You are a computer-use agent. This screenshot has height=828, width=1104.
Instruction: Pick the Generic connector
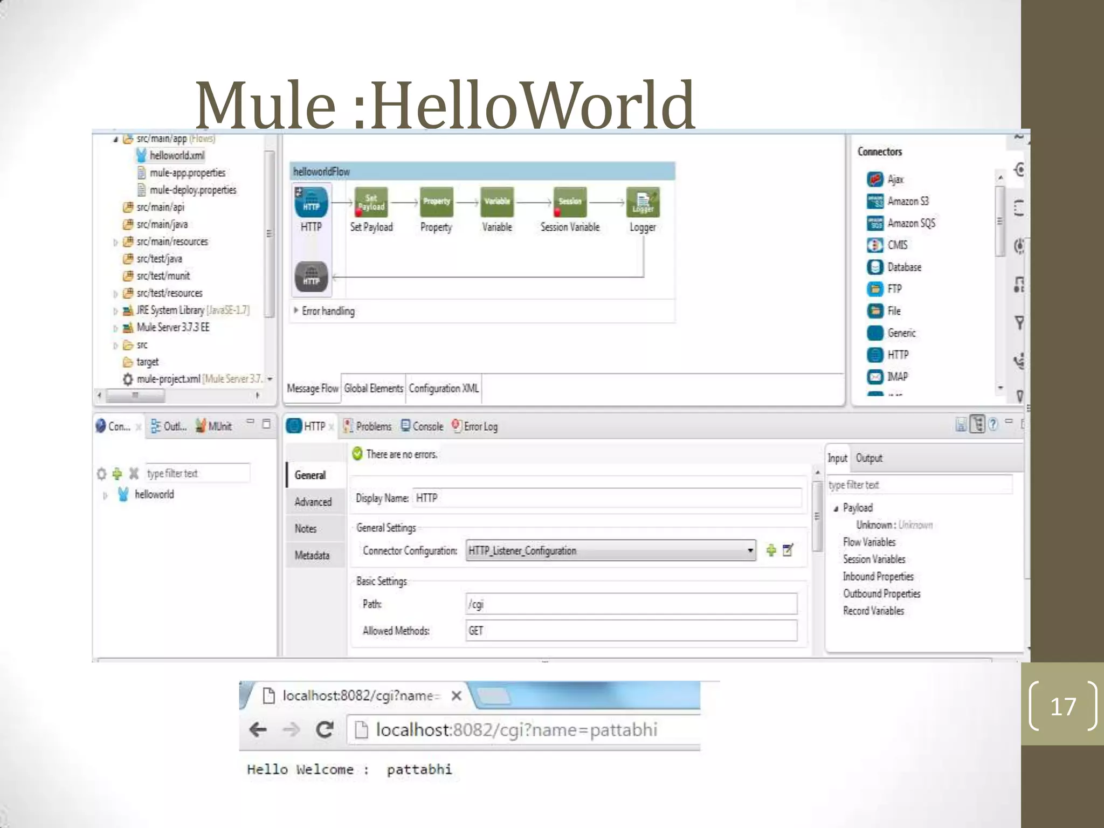tap(892, 333)
